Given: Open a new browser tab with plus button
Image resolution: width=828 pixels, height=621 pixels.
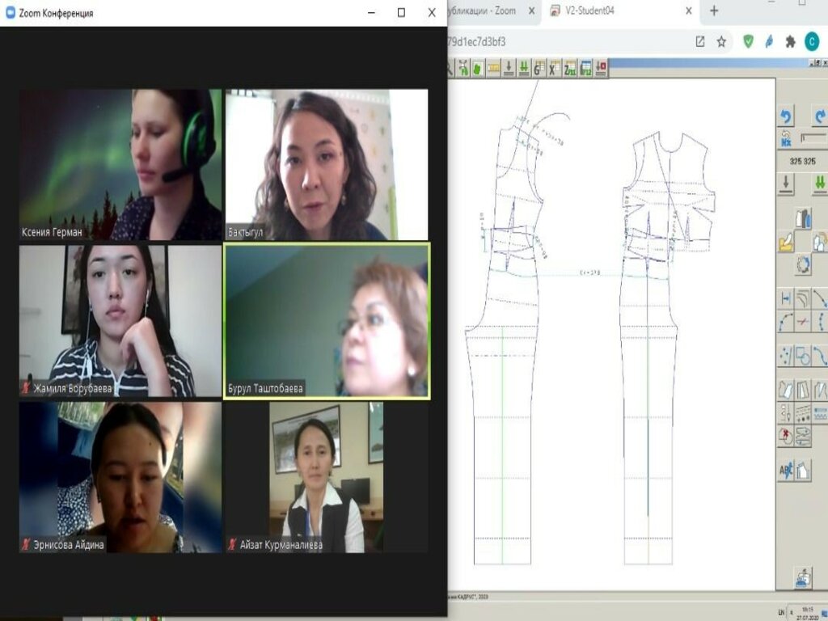Looking at the screenshot, I should [x=714, y=11].
